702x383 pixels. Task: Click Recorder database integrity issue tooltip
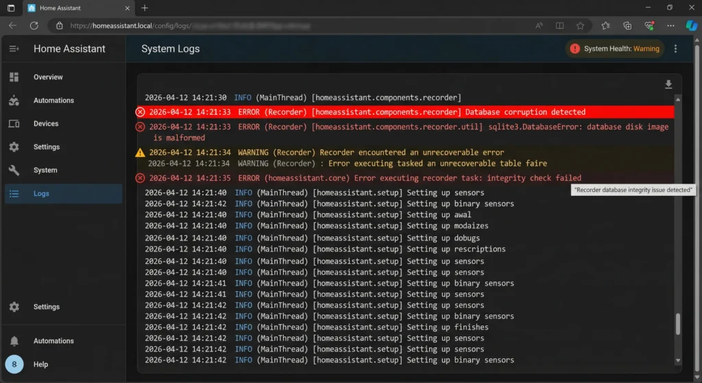(633, 190)
